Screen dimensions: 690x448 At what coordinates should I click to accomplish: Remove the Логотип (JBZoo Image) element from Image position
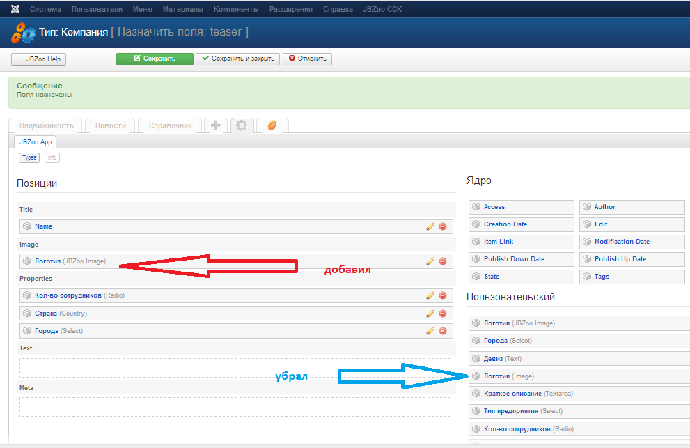[442, 261]
